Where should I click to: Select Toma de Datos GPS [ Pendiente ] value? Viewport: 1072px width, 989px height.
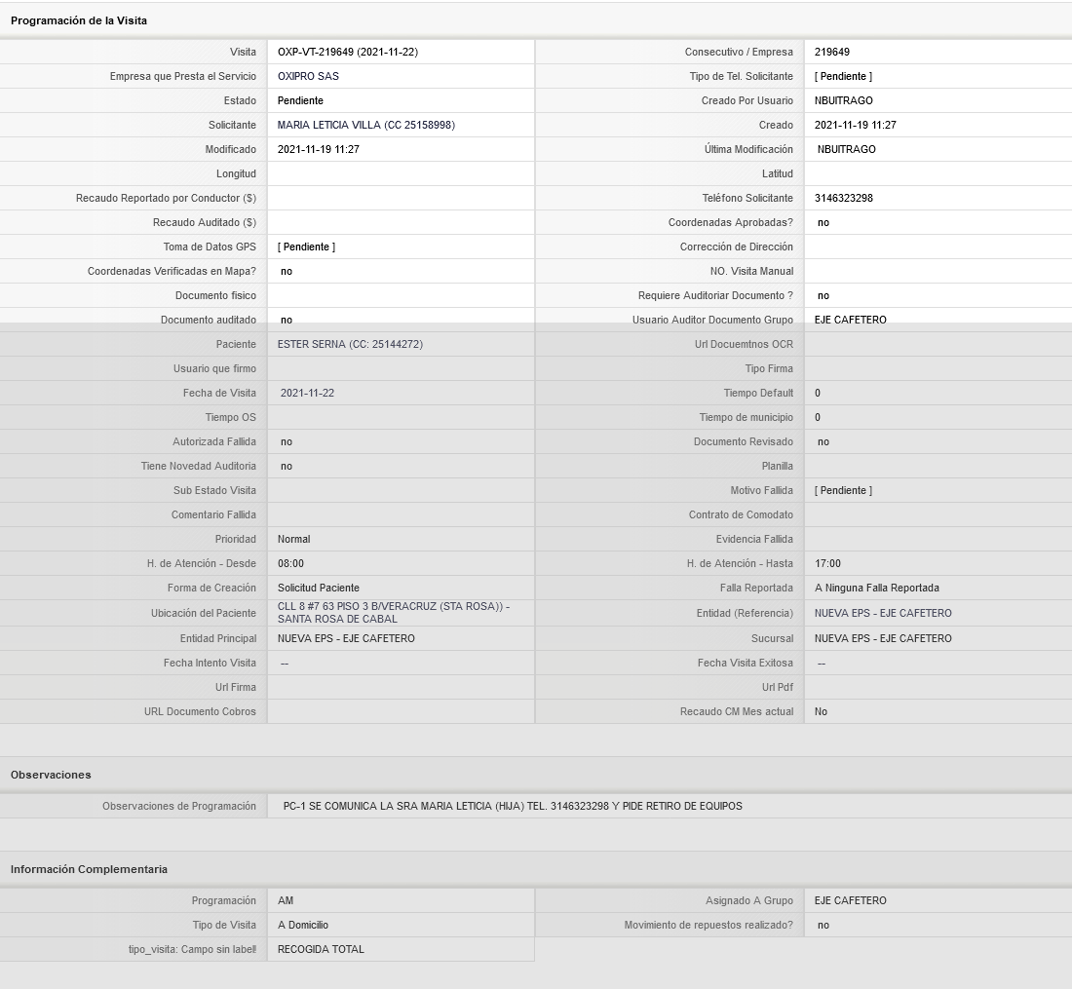tap(306, 247)
